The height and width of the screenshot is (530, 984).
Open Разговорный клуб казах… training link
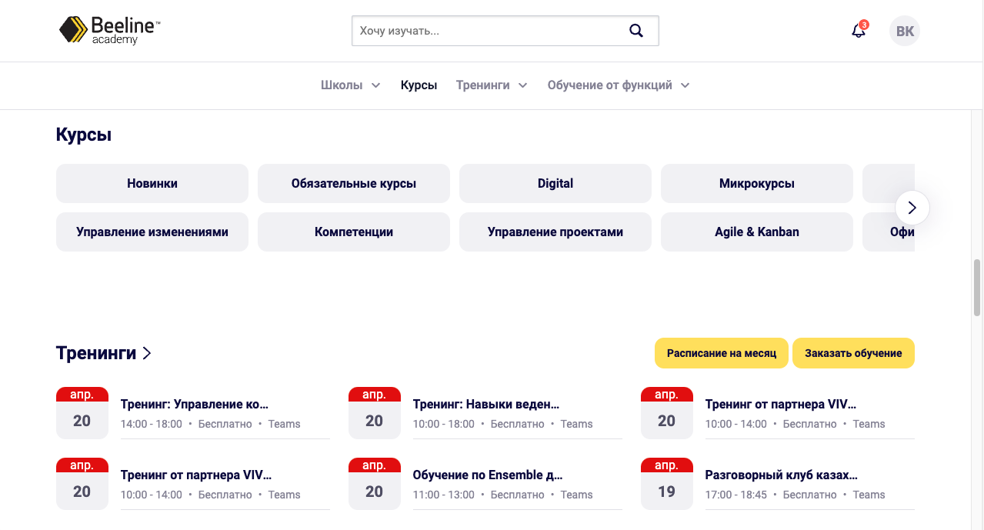[x=781, y=475]
